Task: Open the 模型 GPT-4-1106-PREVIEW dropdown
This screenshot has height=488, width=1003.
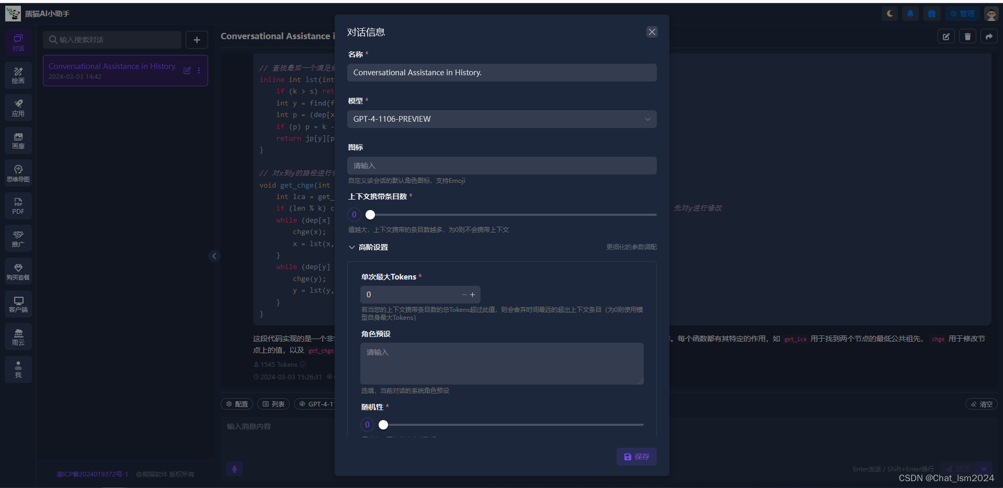Action: point(501,119)
